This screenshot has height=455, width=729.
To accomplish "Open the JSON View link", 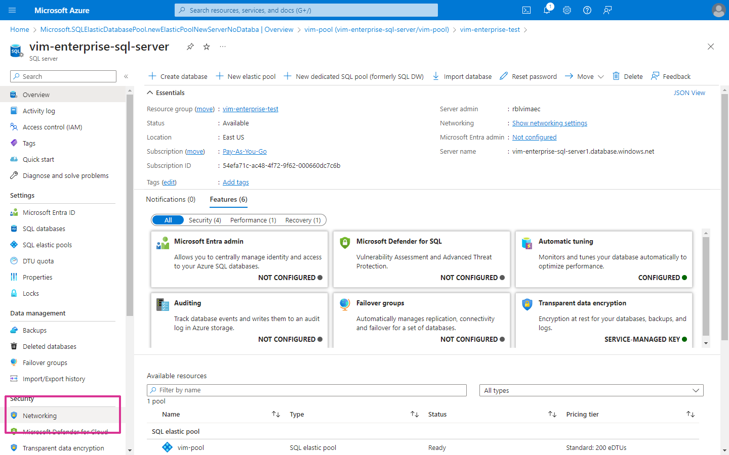I will pos(690,93).
